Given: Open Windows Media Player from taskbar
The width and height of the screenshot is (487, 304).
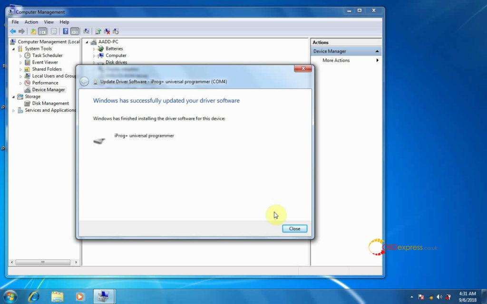Looking at the screenshot, I should point(80,296).
